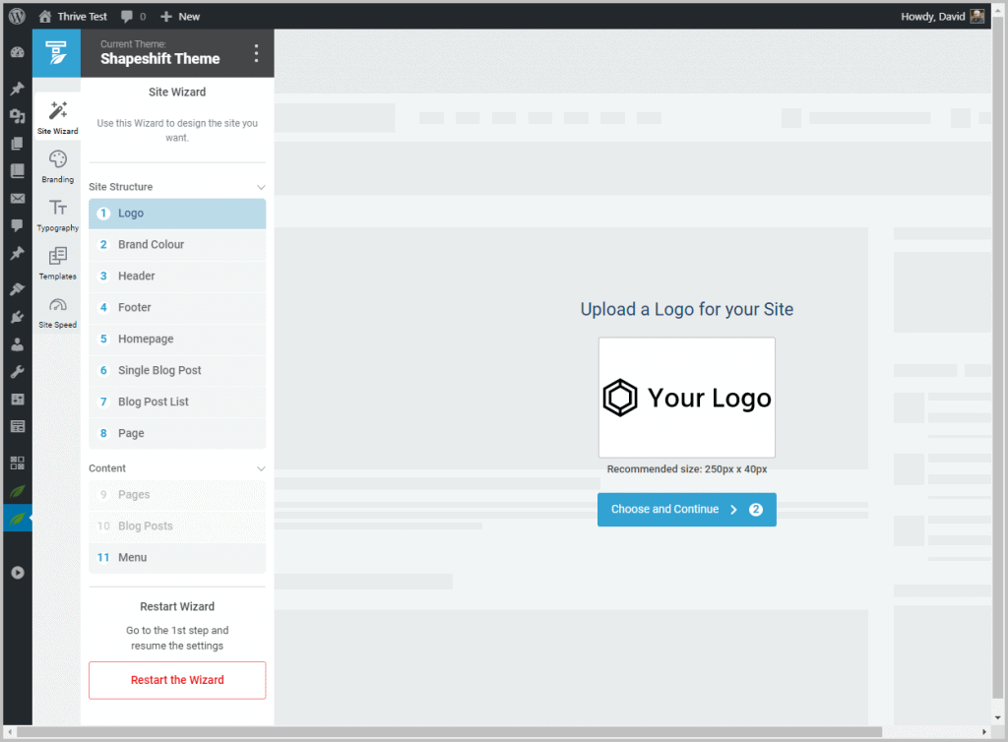Open the Typography panel icon
This screenshot has height=742, width=1008.
pos(58,208)
